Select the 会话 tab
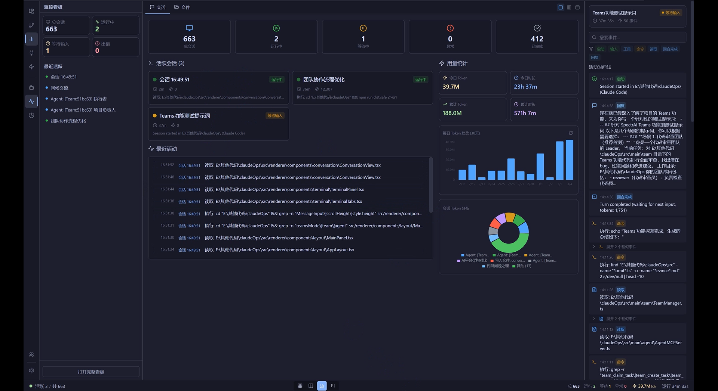The height and width of the screenshot is (391, 718). click(157, 7)
